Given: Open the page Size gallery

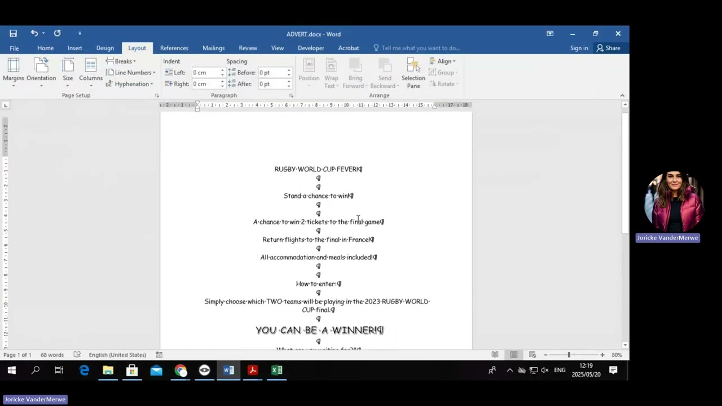Looking at the screenshot, I should coord(68,73).
